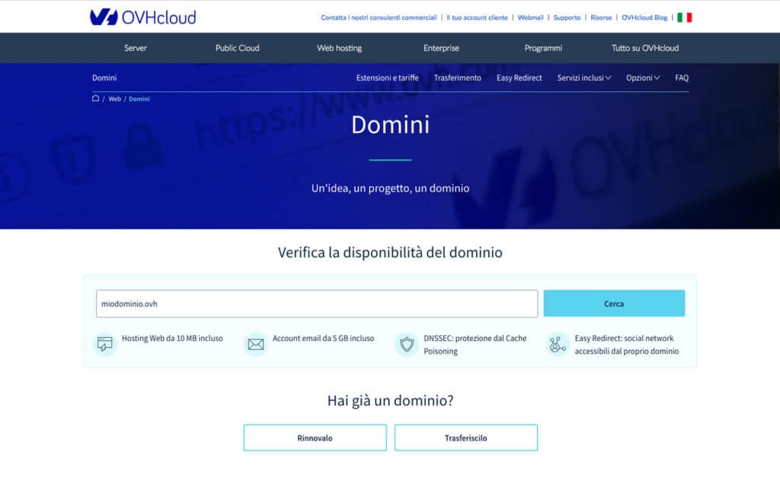
Task: Click the email envelope icon
Action: pos(255,343)
